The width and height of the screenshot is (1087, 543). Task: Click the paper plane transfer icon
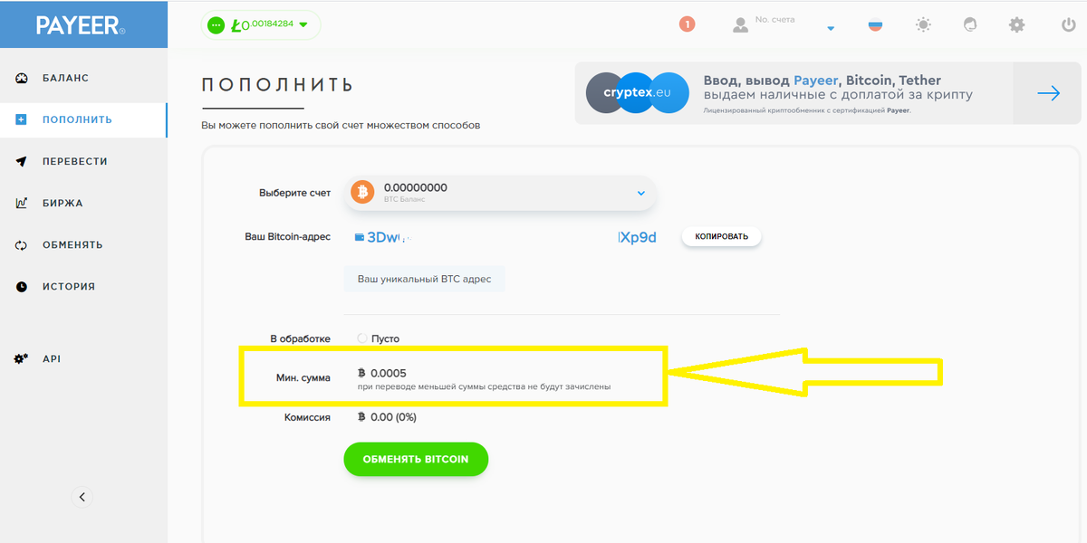pyautogui.click(x=22, y=161)
